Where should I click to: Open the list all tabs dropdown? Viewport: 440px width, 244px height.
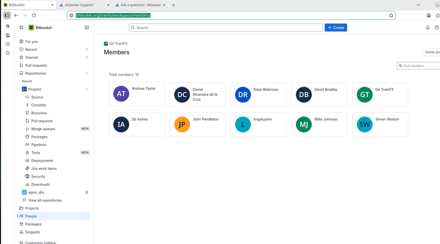point(418,5)
